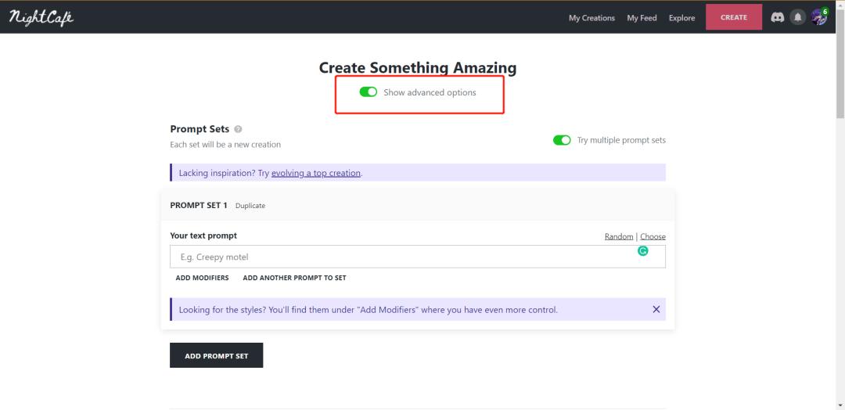
Task: Click Add Prompt Set button
Action: [216, 355]
